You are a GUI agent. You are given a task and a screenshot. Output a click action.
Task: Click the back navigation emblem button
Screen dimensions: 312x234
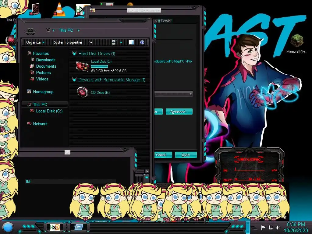click(30, 31)
